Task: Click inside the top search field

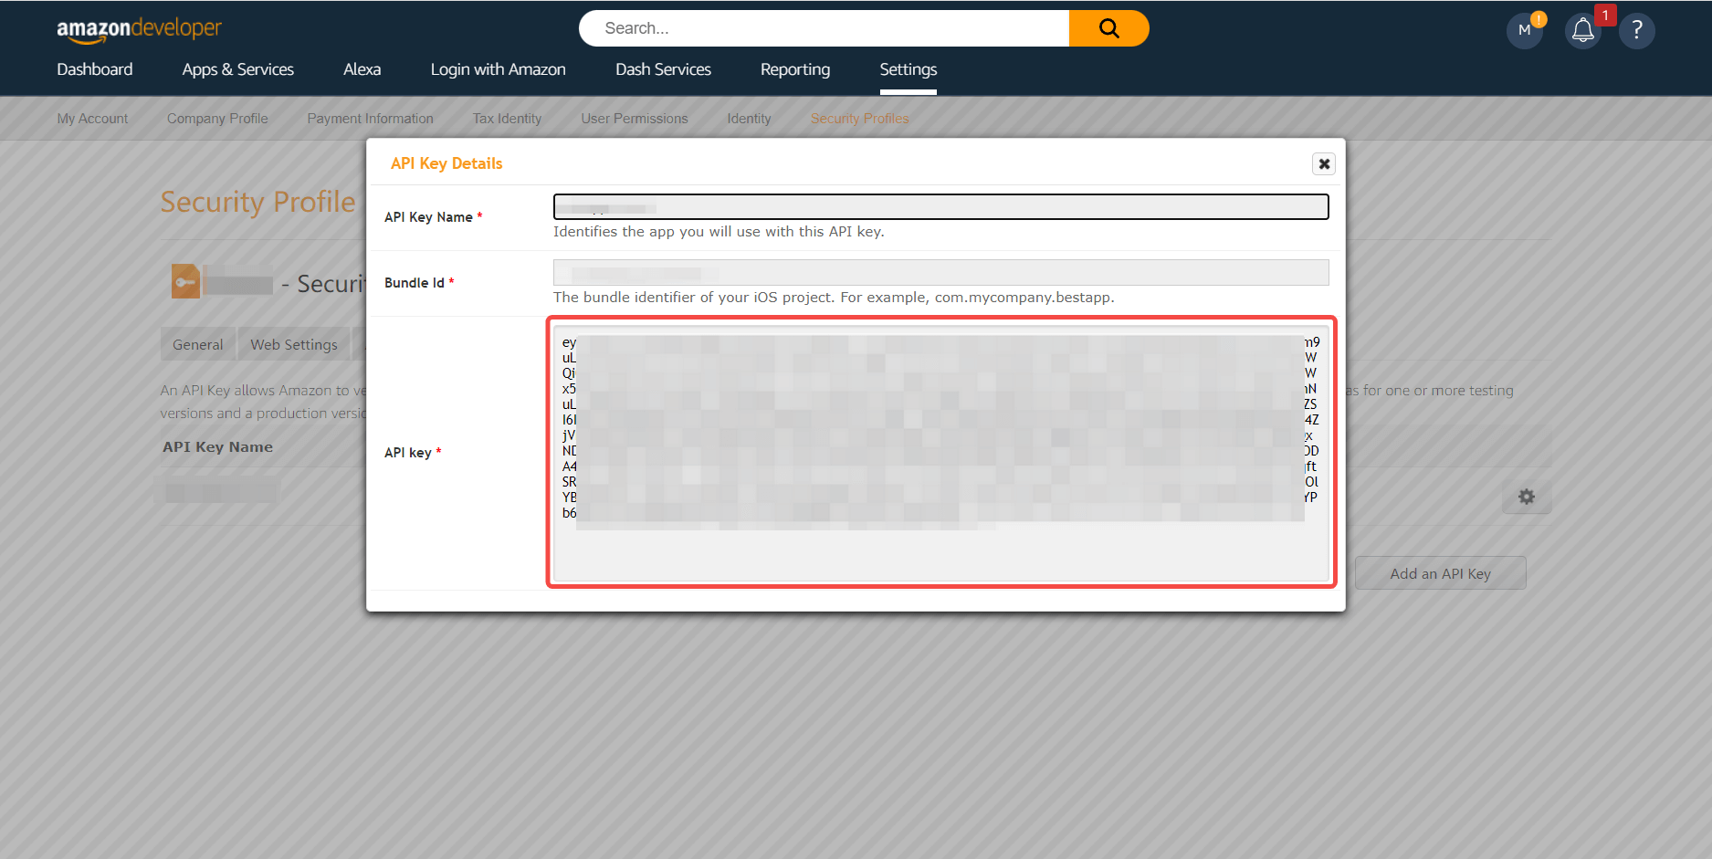Action: 822,28
